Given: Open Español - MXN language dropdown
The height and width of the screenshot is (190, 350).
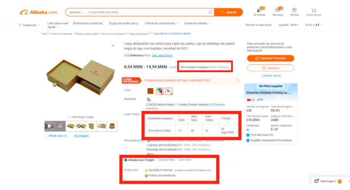Looking at the screenshot, I should point(289,25).
